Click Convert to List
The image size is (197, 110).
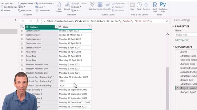pyautogui.click(x=43, y=10)
